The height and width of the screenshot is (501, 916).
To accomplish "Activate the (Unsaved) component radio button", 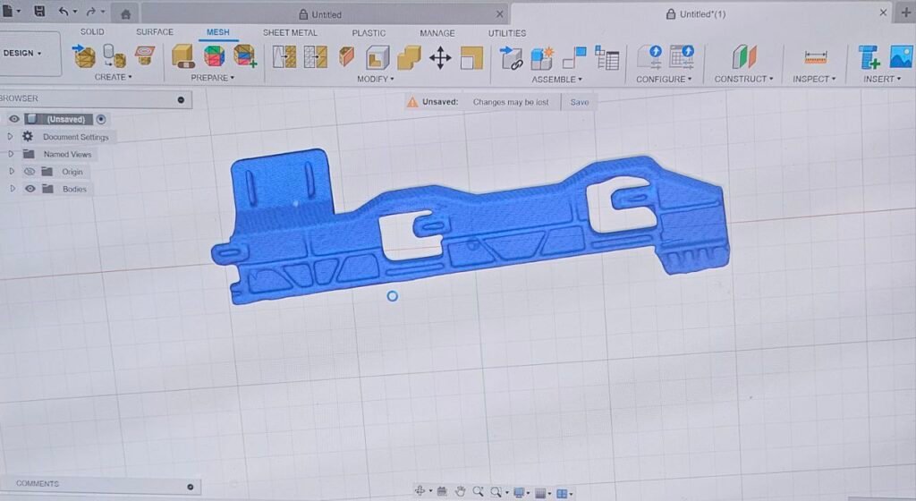I will (101, 119).
